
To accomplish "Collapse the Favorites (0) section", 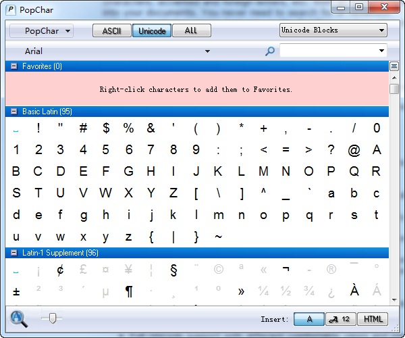I will [x=14, y=66].
